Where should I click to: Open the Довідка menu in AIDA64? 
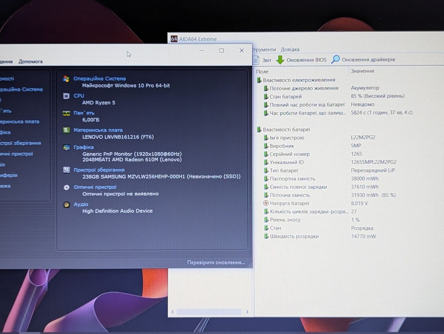pos(290,50)
